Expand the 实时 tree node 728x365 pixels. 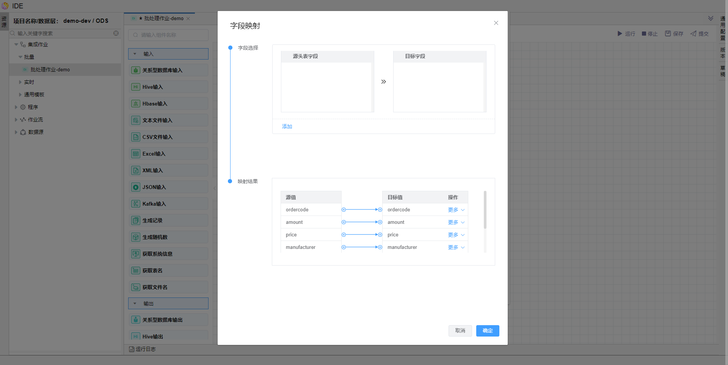coord(20,82)
